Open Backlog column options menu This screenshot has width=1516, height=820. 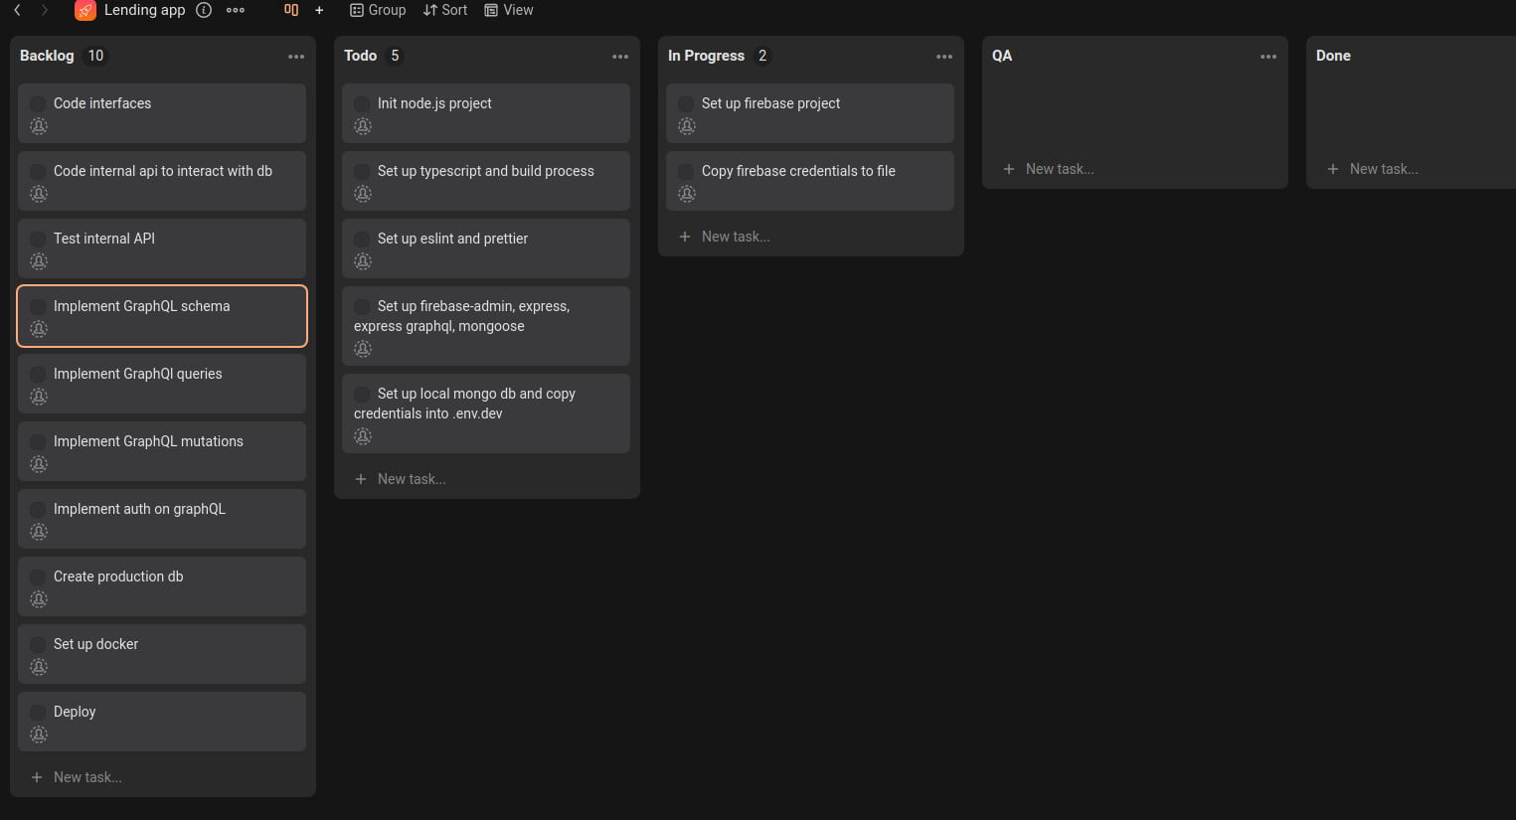tap(296, 57)
